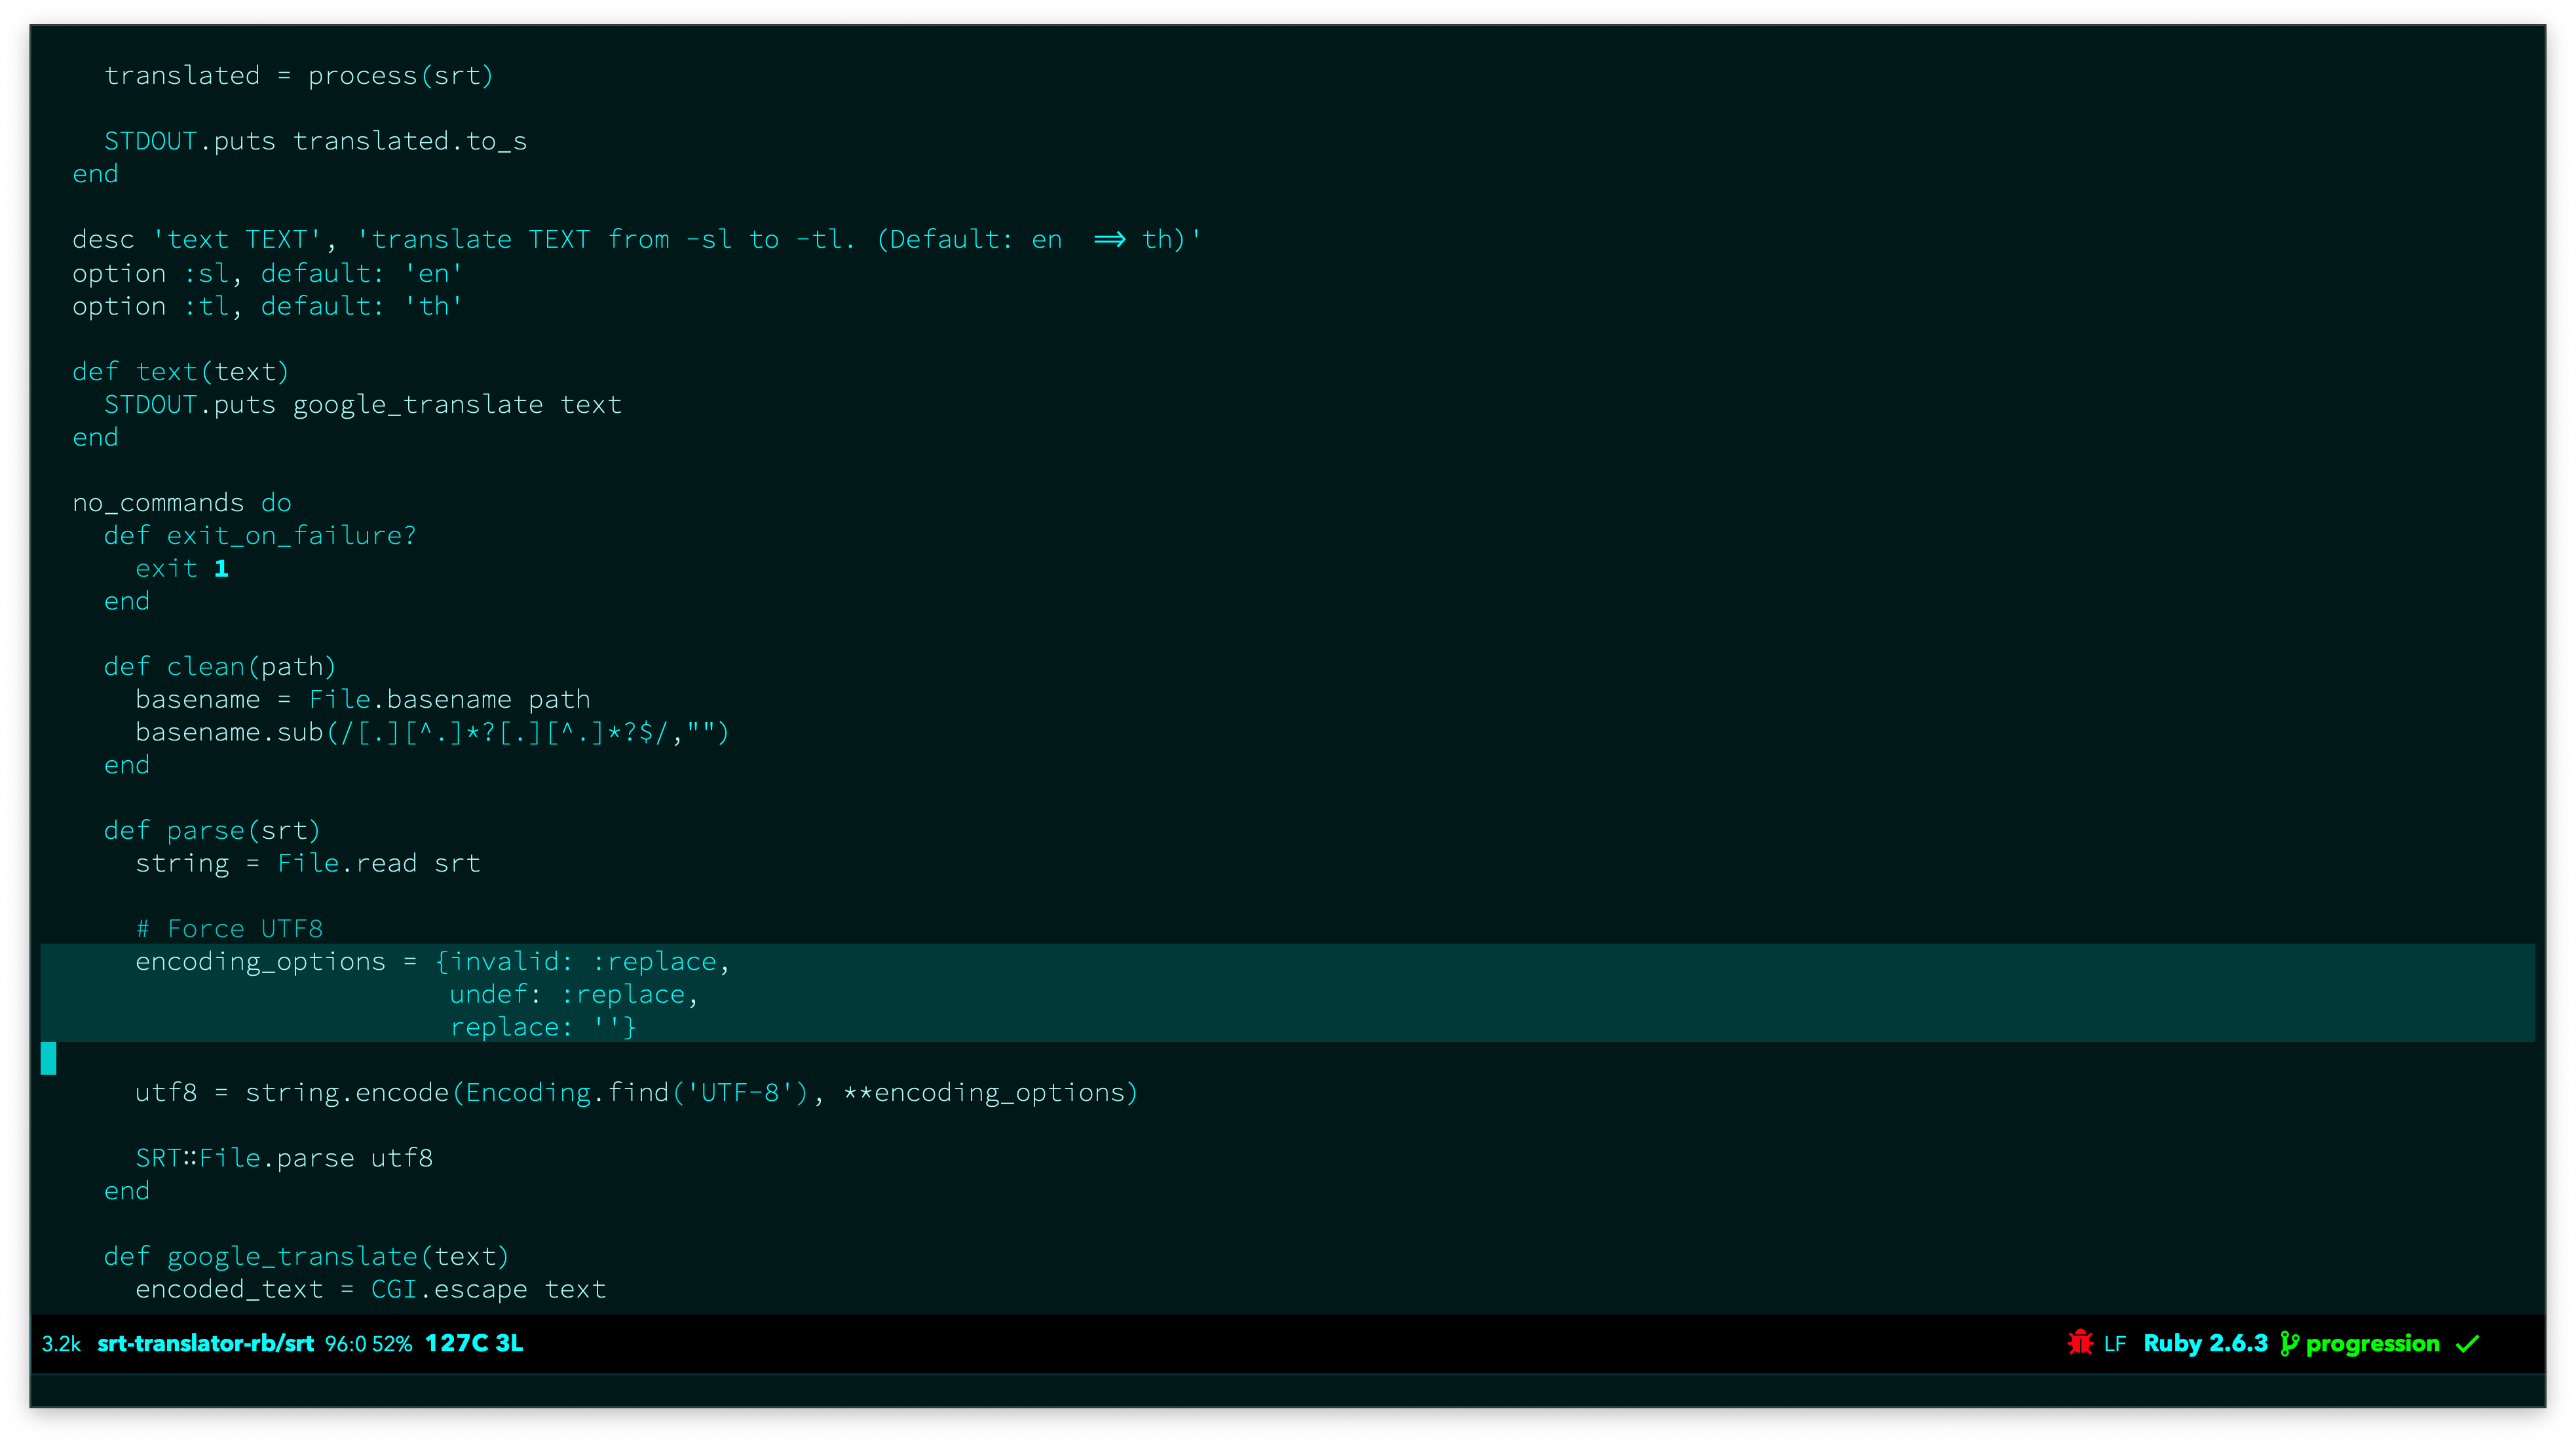Click the SRT::File.parse utf8 line
2576x1443 pixels.
coord(284,1158)
